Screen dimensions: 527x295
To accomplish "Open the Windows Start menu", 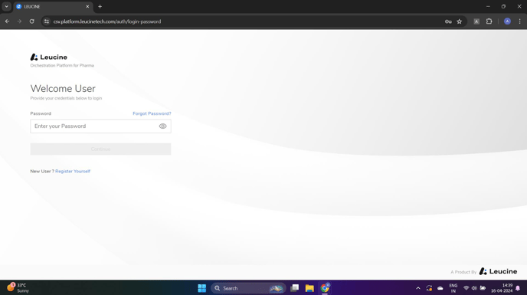I will (202, 288).
